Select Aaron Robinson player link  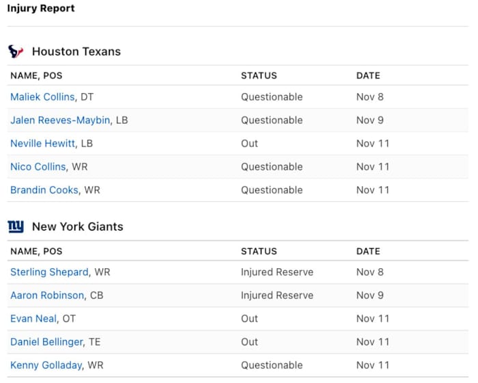(x=47, y=295)
